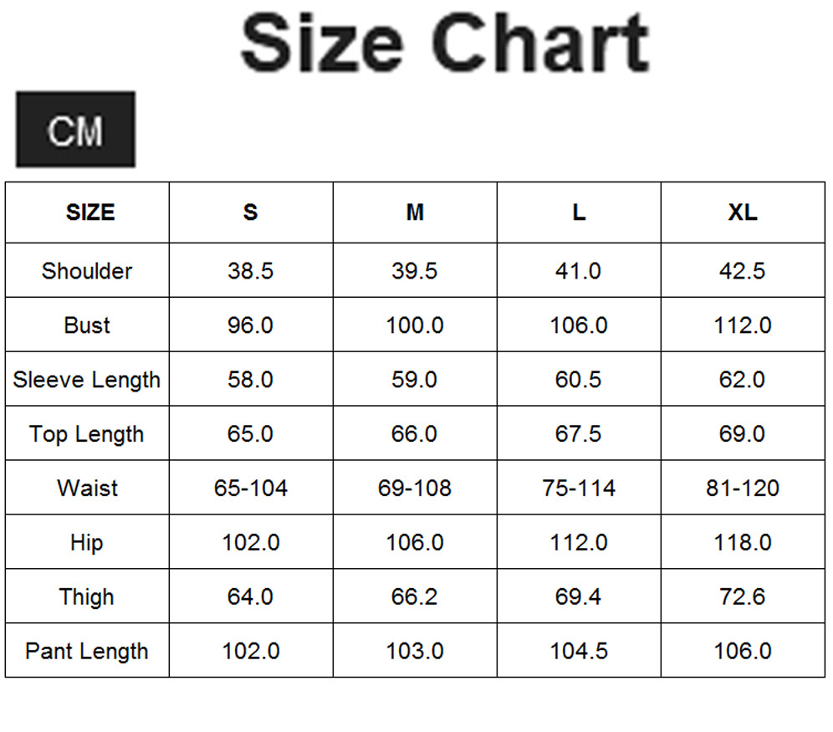Click the Bust row label
The width and height of the screenshot is (833, 732).
point(87,325)
